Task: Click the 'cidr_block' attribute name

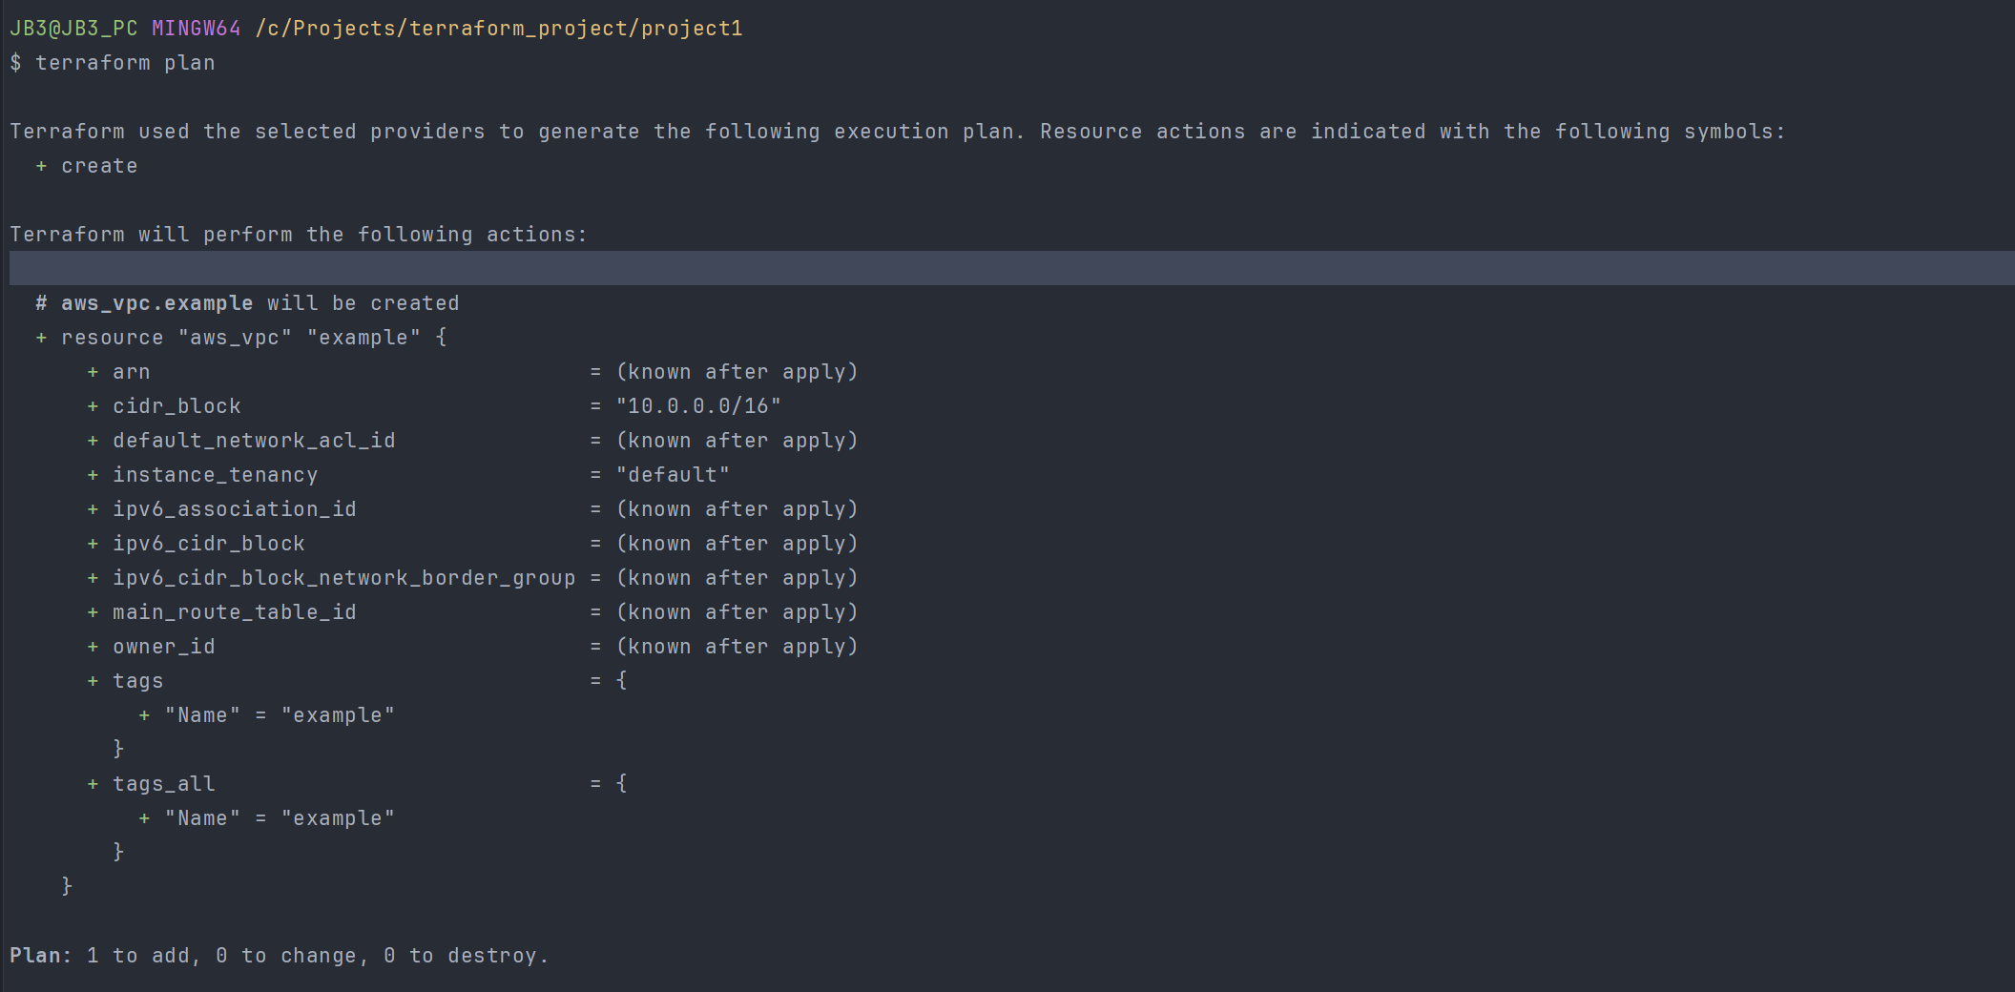Action: (177, 406)
